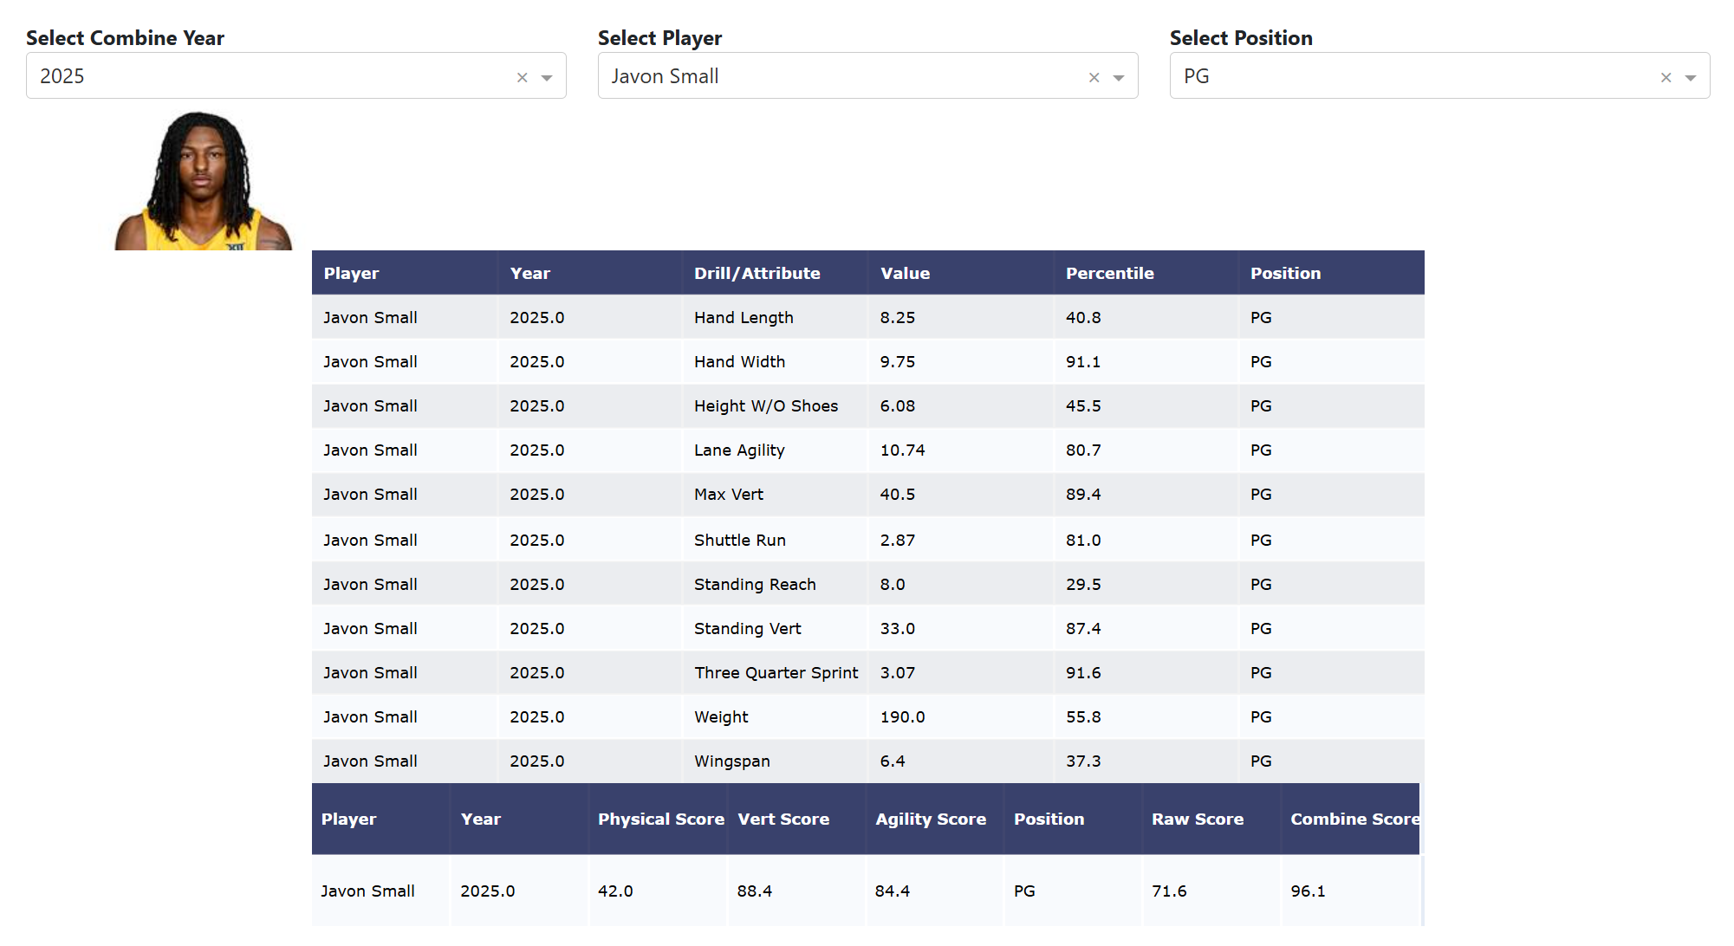Click the Agility Score column header
Viewport: 1734px width, 946px height.
[x=931, y=819]
